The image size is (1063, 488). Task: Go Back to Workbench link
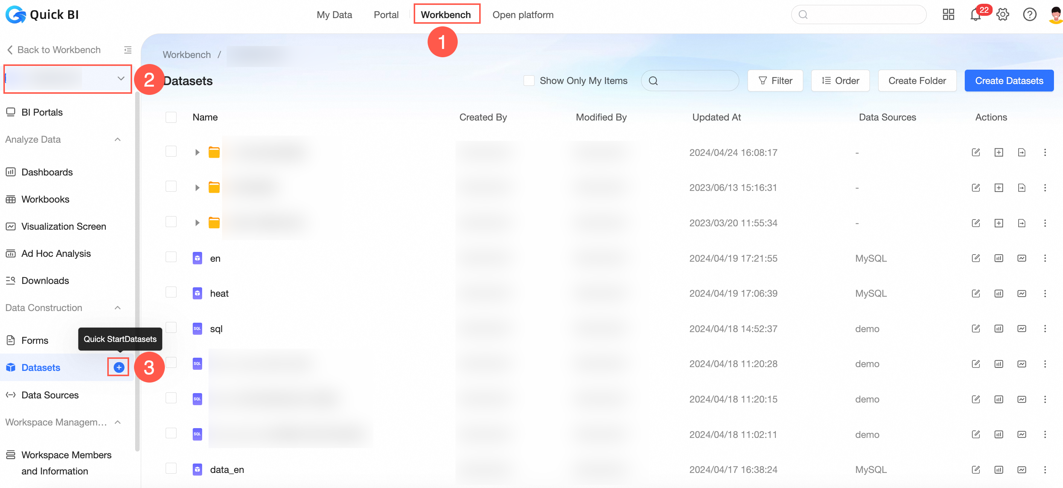click(x=54, y=50)
